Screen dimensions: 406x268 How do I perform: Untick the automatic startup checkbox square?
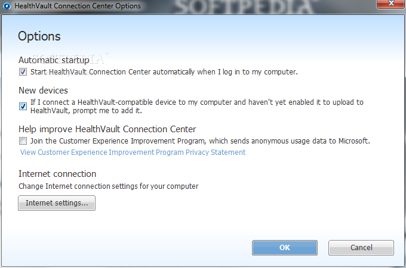click(23, 72)
